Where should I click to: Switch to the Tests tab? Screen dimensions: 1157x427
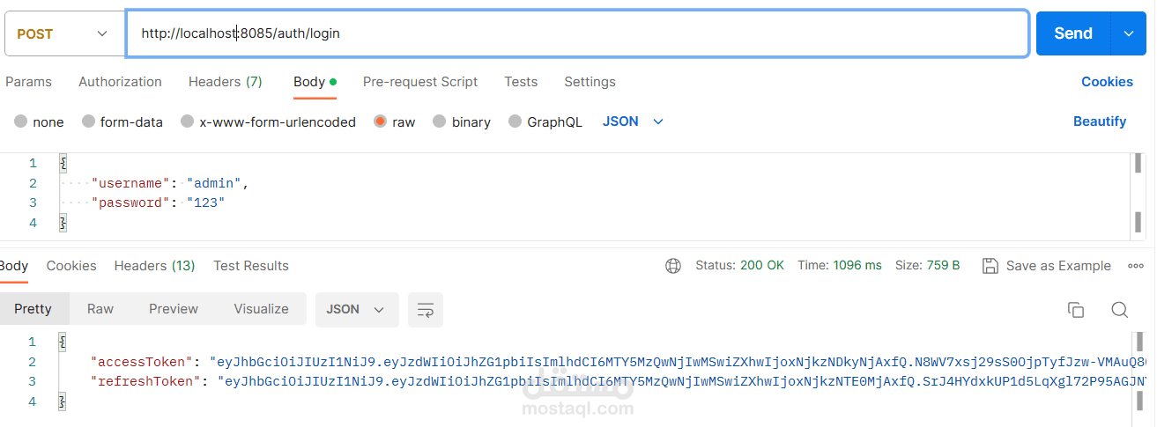[x=521, y=82]
